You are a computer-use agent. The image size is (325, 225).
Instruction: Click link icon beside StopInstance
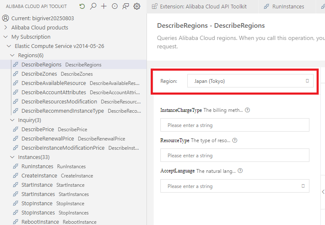[16, 203]
